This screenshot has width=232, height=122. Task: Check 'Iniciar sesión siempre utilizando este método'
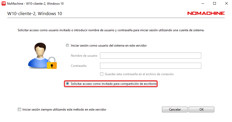pos(19,110)
